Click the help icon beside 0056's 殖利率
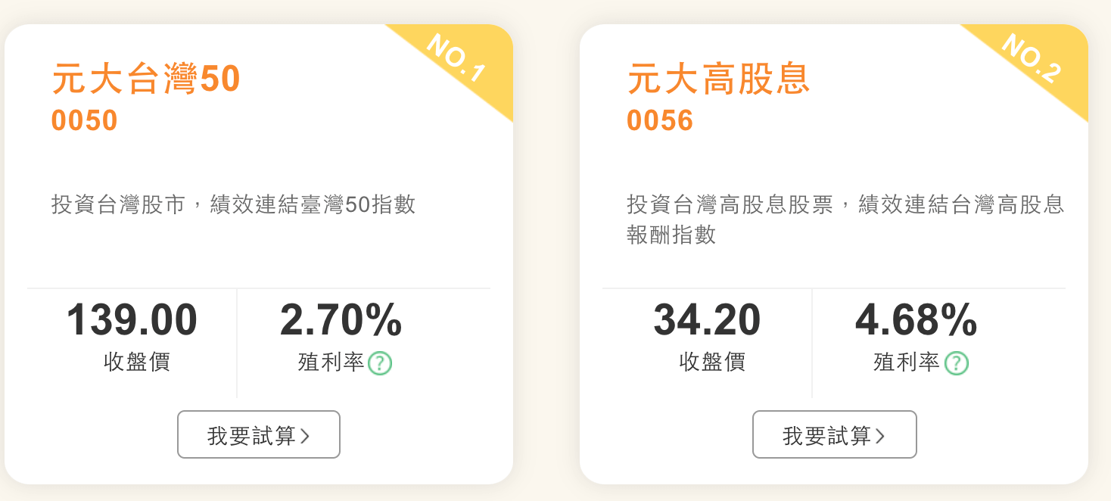Image resolution: width=1111 pixels, height=501 pixels. 957,363
